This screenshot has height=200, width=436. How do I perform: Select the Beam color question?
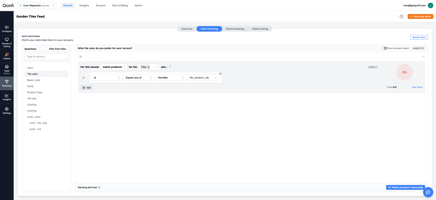click(x=46, y=80)
